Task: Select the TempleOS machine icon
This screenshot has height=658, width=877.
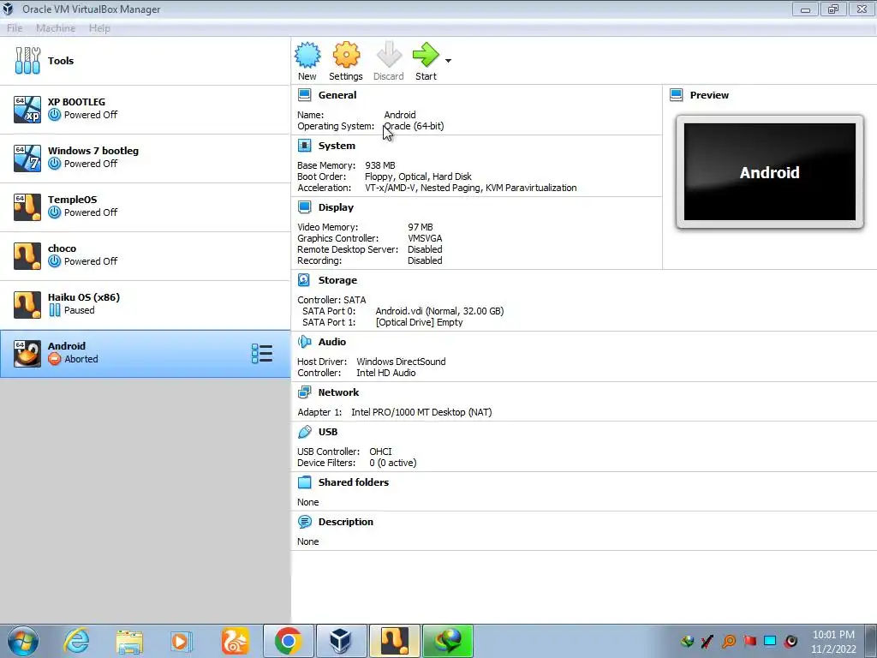Action: coord(27,206)
